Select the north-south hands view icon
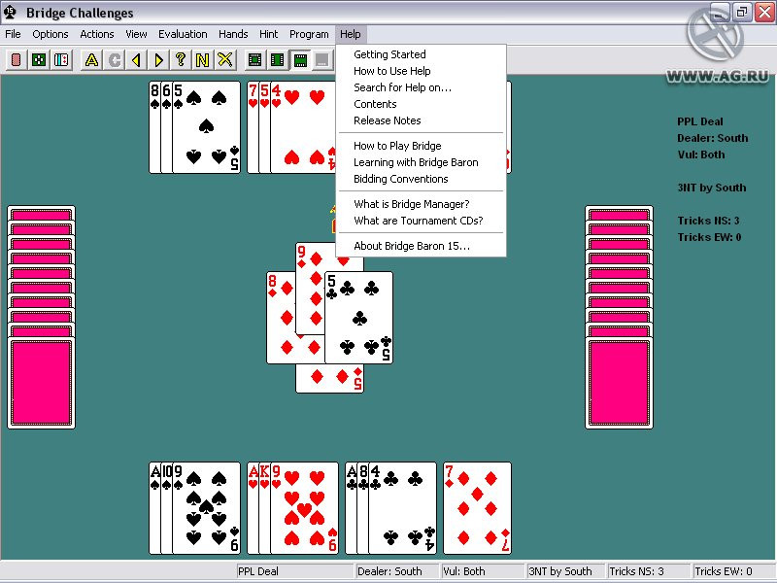777x583 pixels. click(300, 60)
